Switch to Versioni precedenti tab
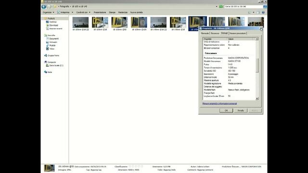Image resolution: width=308 pixels, height=173 pixels. point(238,33)
